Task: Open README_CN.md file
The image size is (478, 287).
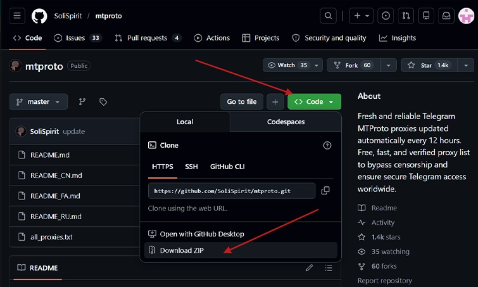Action: pos(56,175)
